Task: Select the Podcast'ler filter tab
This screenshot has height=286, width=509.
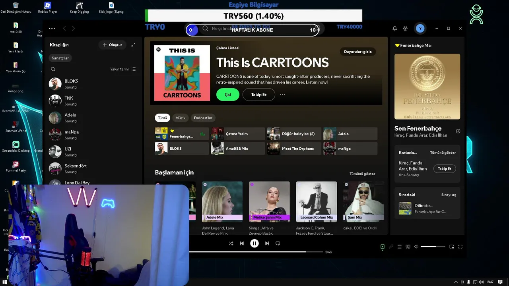Action: [203, 118]
